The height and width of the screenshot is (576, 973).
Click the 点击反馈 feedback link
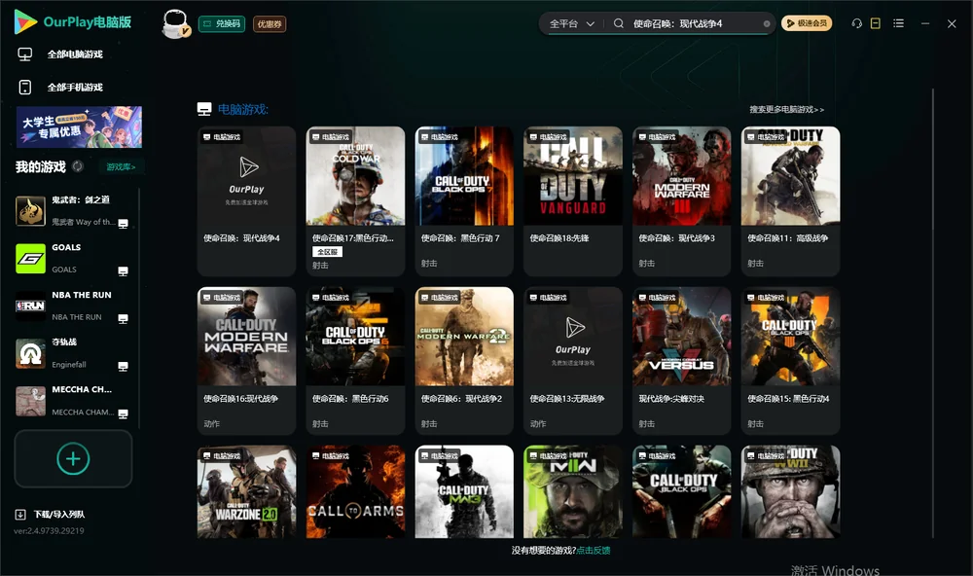pyautogui.click(x=594, y=551)
